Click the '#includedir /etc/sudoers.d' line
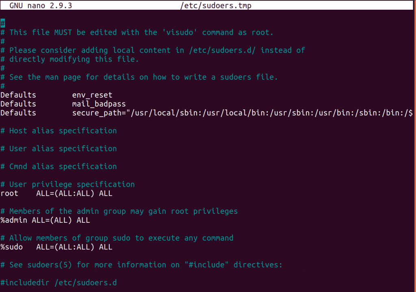This screenshot has width=416, height=292. [x=58, y=283]
